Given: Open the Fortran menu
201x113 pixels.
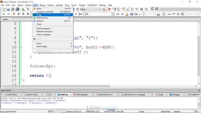Looking at the screenshot, I should 50,5.
